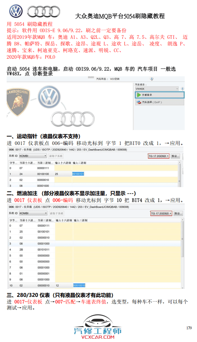Click 读取子系统 button in second coding panel
This screenshot has width=197, height=342.
tap(56, 213)
